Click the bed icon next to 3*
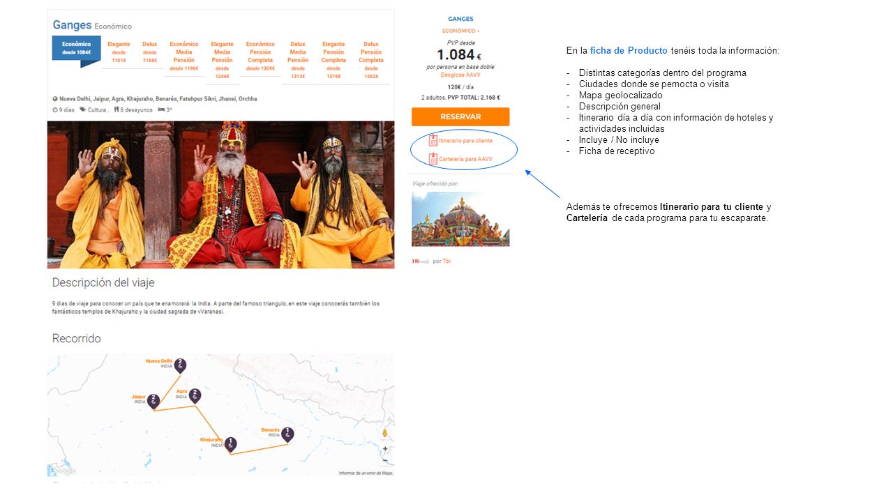Viewport: 893px width, 502px height. [161, 109]
